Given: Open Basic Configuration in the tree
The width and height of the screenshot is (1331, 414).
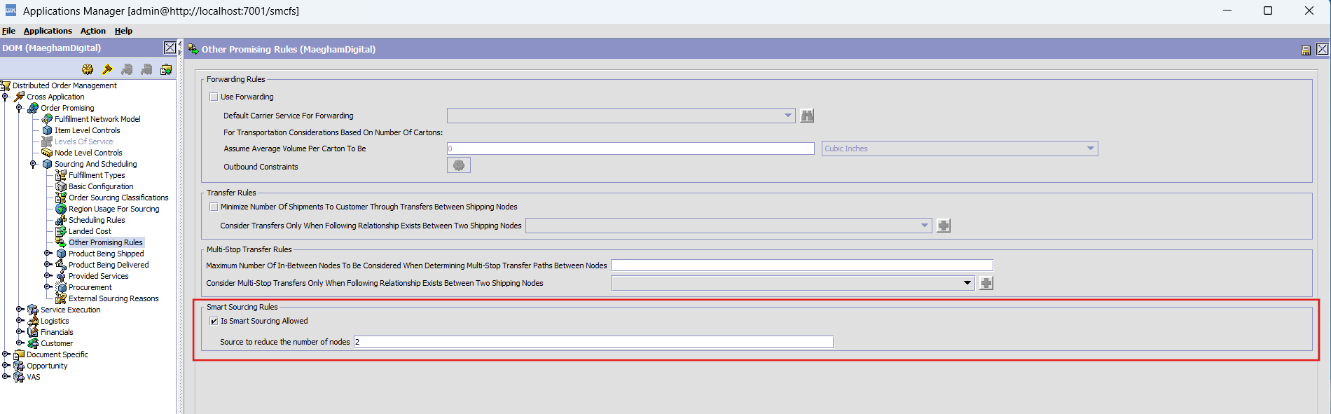Looking at the screenshot, I should [x=101, y=186].
